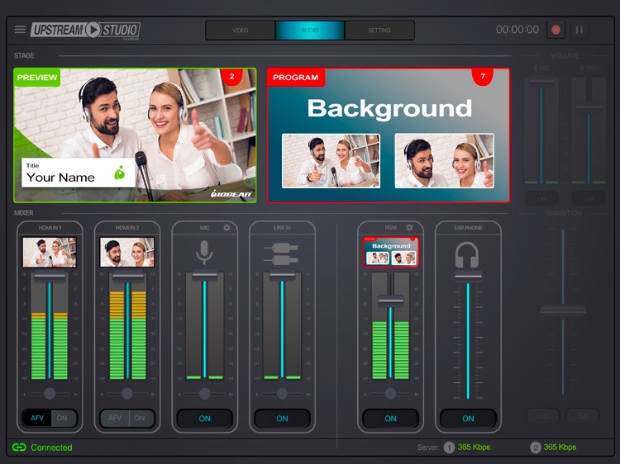This screenshot has height=464, width=620.
Task: Start recording with the red record button
Action: tap(556, 30)
